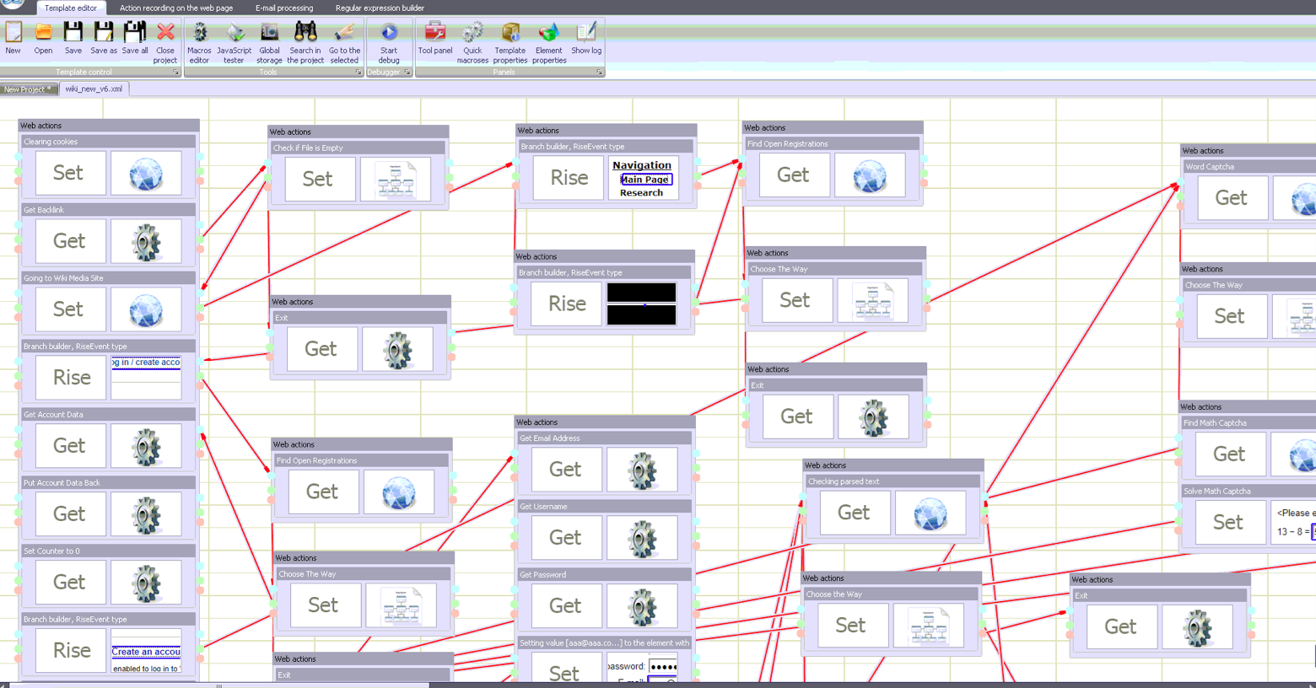This screenshot has width=1316, height=688.
Task: Click Get button in Put Account Data Back
Action: click(x=71, y=514)
